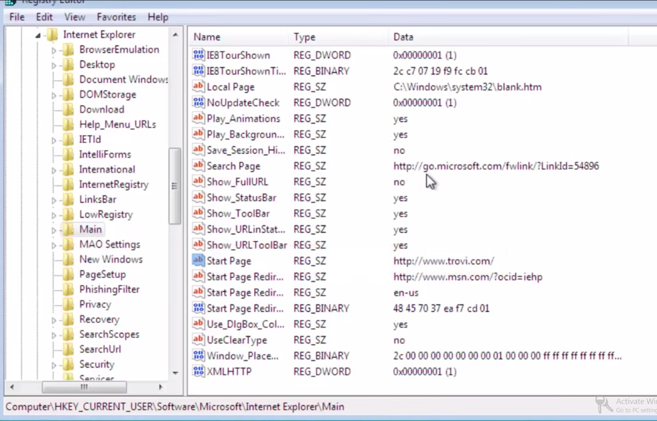Select the Start Page Redir... value with msn.com data
Image resolution: width=657 pixels, height=421 pixels.
tap(245, 277)
